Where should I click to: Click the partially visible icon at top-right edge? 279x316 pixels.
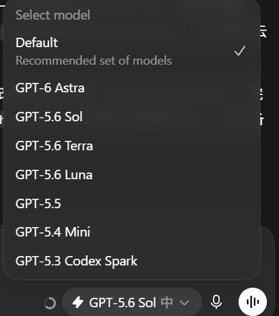point(263,32)
